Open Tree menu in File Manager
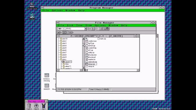The image size is (196, 110). [x=79, y=25]
